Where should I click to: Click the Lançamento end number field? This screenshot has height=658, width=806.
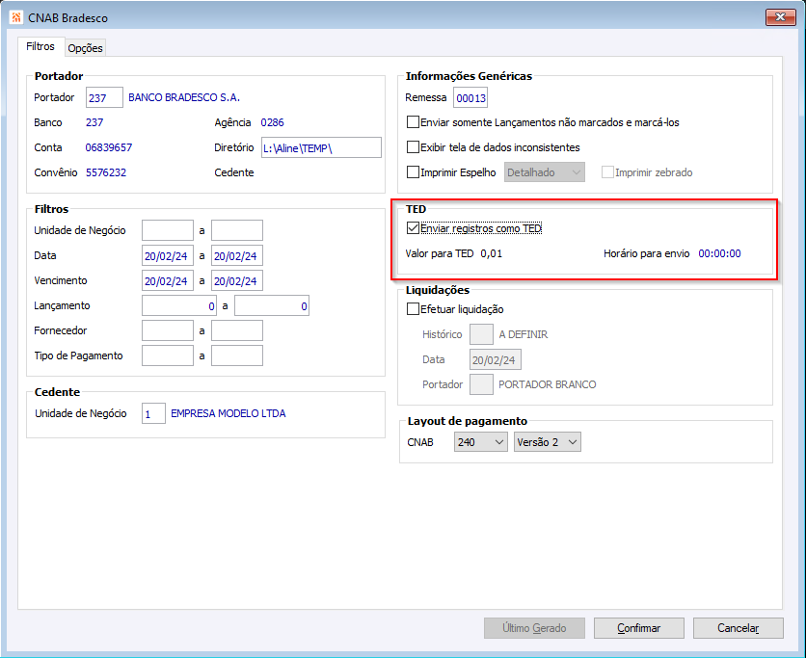pos(272,305)
